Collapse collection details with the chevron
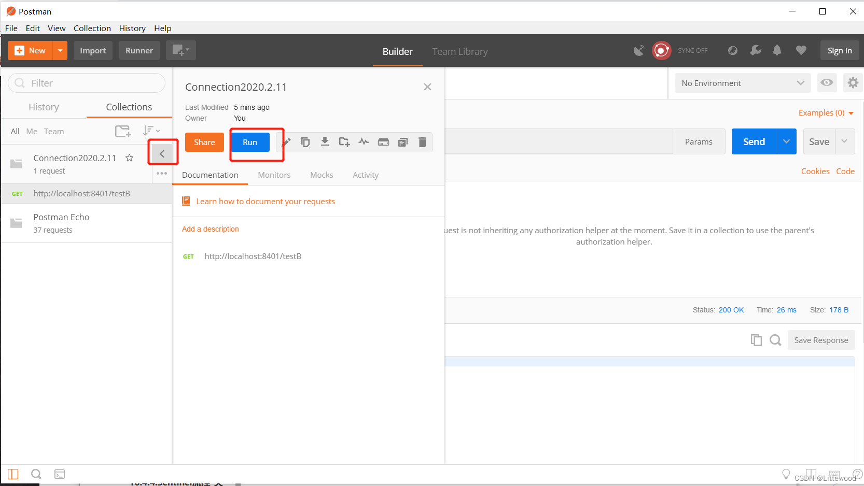Image resolution: width=864 pixels, height=486 pixels. tap(162, 154)
